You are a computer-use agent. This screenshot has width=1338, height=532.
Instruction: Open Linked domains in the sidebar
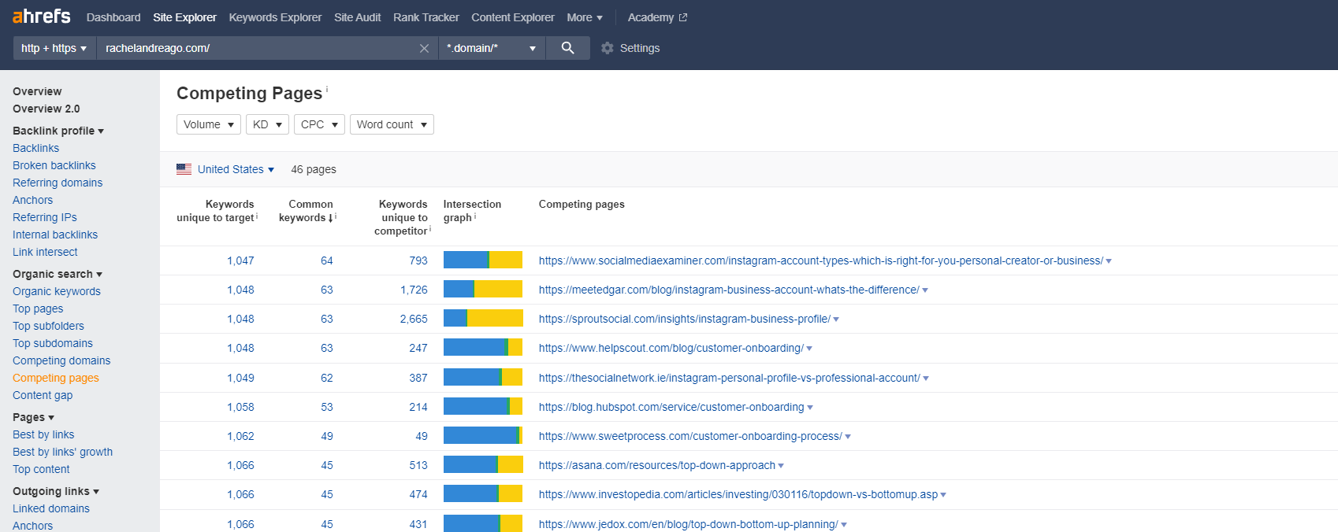(x=51, y=508)
